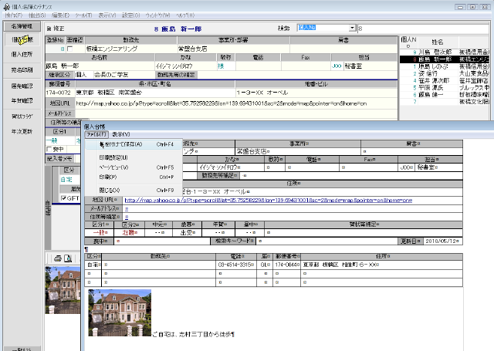Click the 名簿管理 sidebar header button
The image size is (494, 351).
(x=22, y=26)
